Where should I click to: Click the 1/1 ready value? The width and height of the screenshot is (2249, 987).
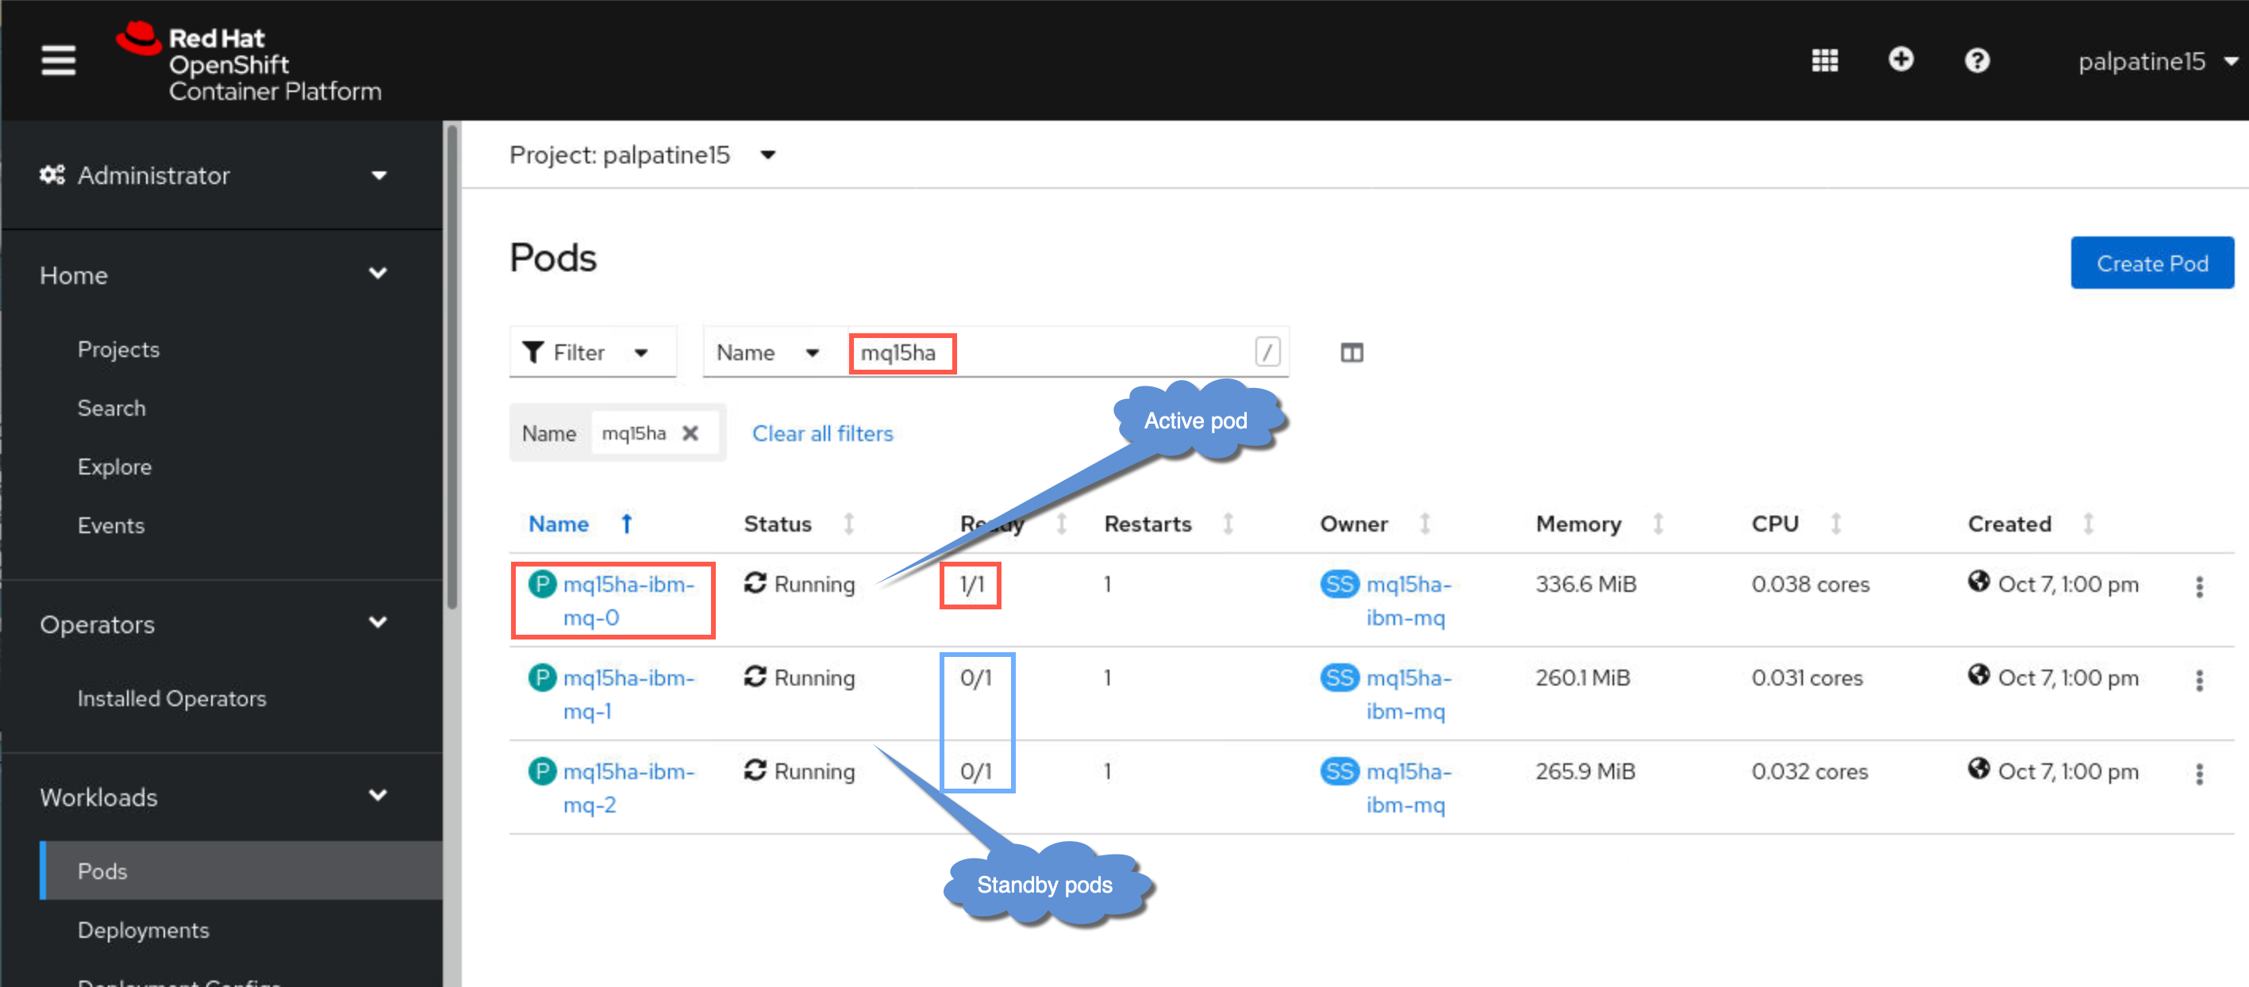tap(971, 584)
